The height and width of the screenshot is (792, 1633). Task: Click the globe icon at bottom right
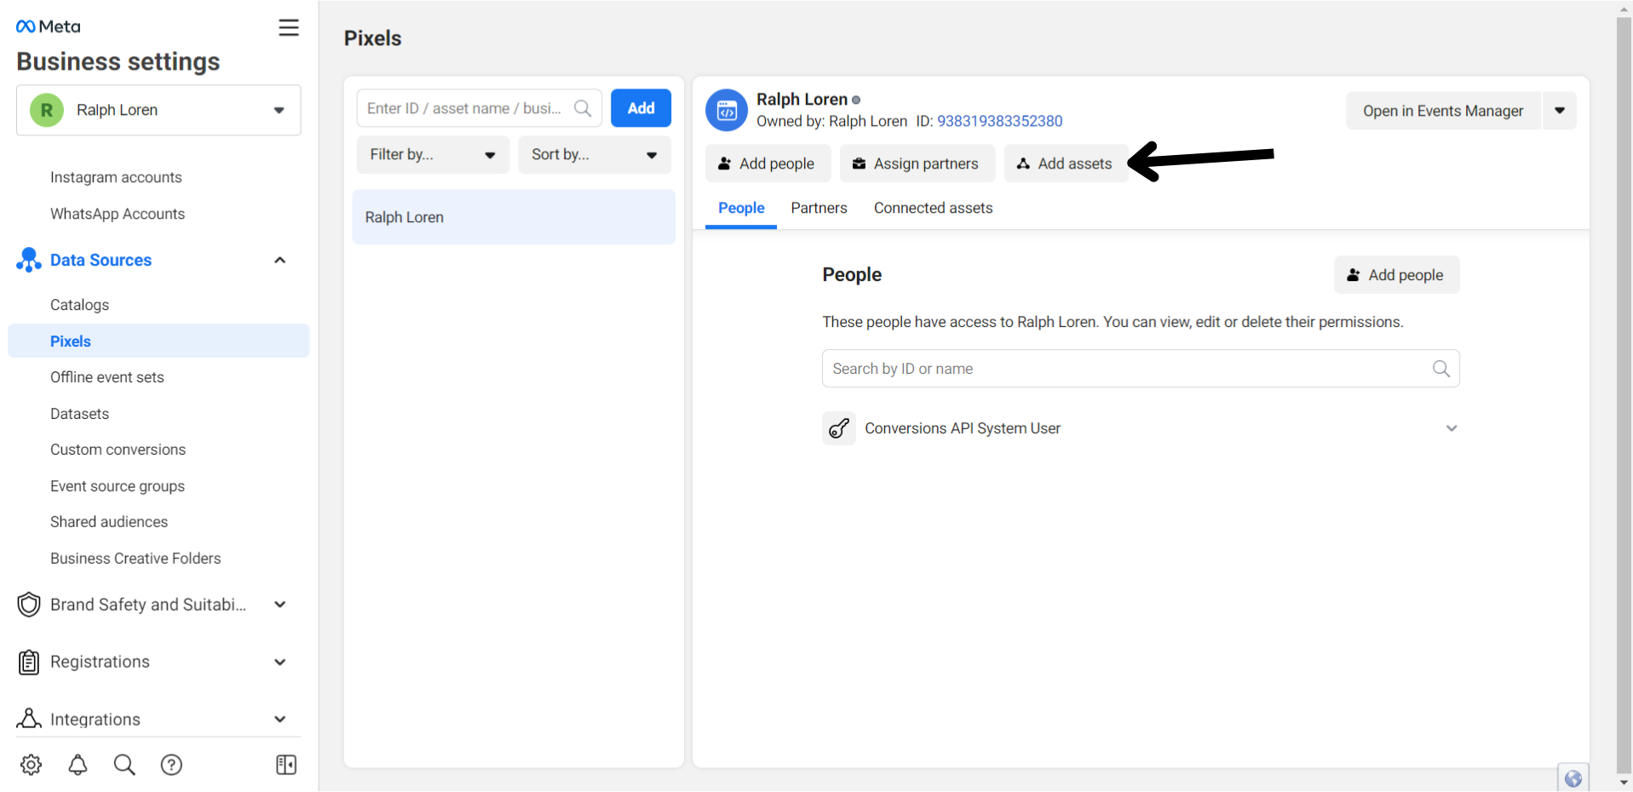pyautogui.click(x=1573, y=778)
